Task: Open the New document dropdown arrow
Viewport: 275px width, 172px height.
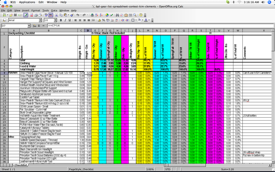Action: click(x=8, y=15)
